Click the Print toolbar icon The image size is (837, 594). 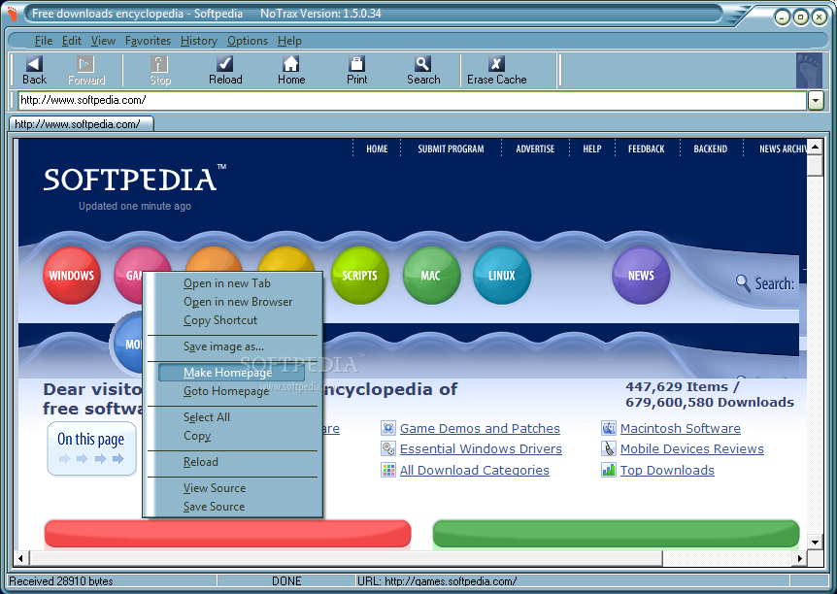coord(356,64)
